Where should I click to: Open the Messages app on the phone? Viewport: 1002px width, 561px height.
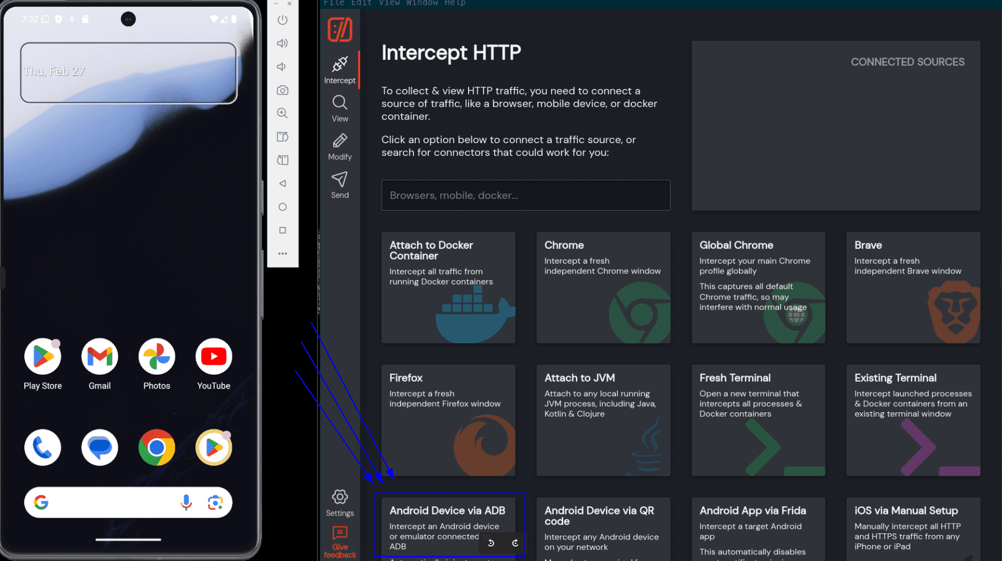click(100, 447)
